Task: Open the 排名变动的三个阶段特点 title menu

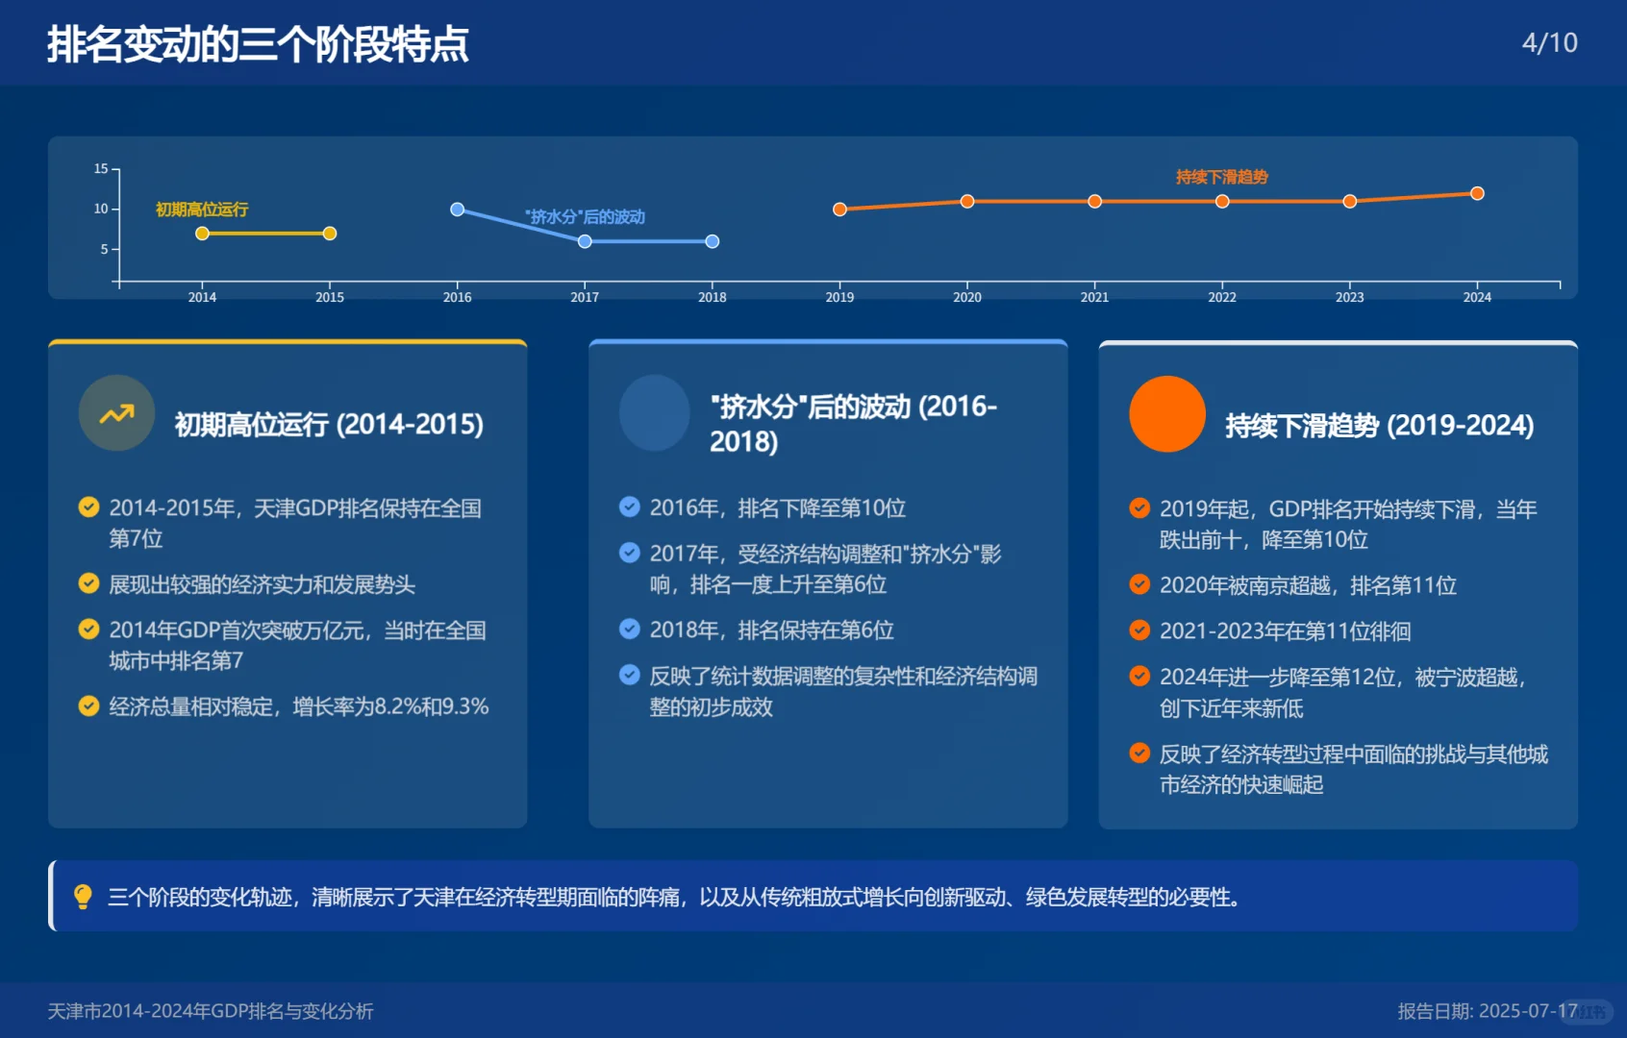Action: click(x=257, y=43)
